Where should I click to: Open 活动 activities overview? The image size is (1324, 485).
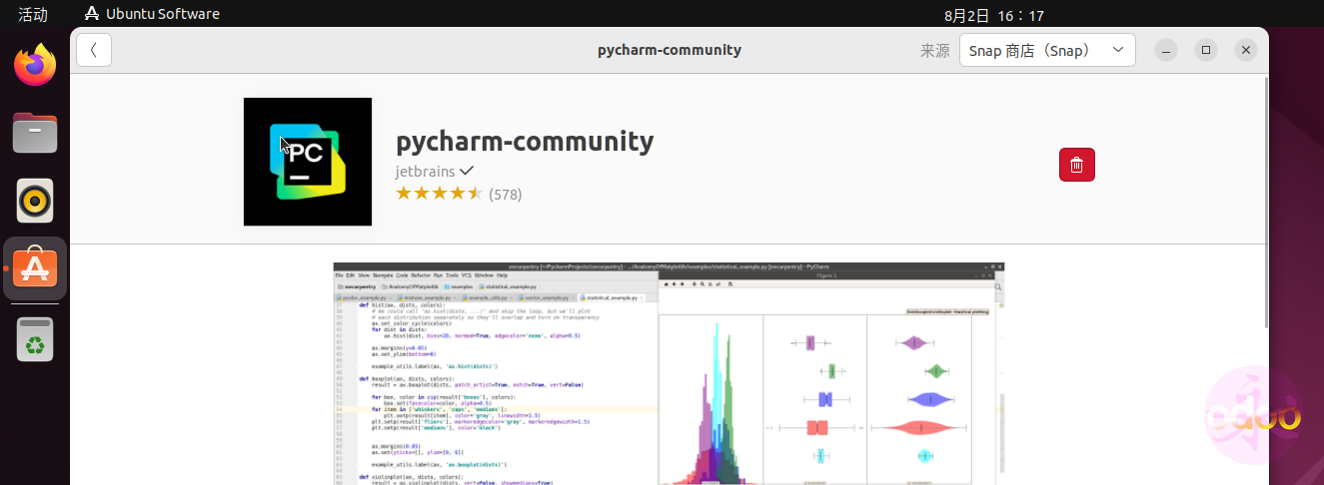pyautogui.click(x=33, y=14)
